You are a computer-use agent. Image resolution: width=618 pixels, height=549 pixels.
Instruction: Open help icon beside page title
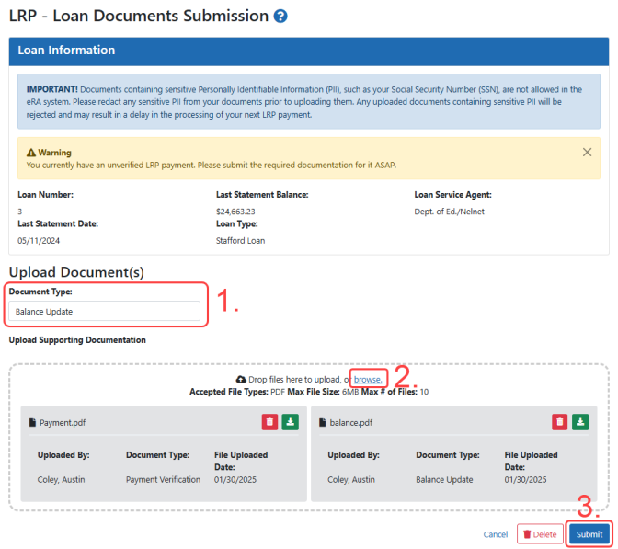click(280, 17)
